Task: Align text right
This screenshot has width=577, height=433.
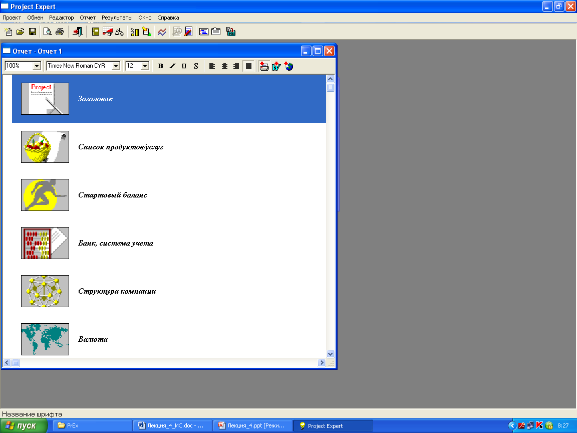Action: [x=236, y=66]
